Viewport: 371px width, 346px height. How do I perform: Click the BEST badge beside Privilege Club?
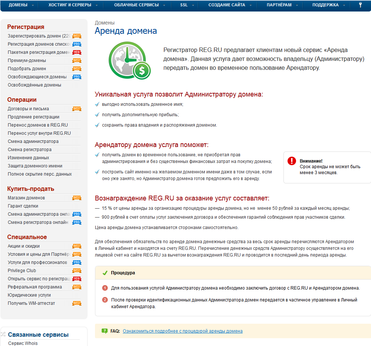tap(77, 271)
